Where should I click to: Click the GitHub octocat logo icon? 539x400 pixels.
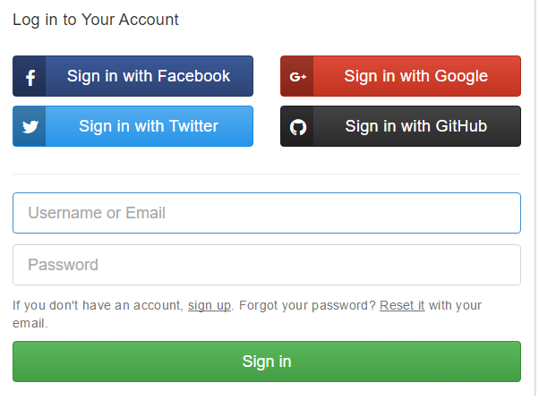(297, 127)
